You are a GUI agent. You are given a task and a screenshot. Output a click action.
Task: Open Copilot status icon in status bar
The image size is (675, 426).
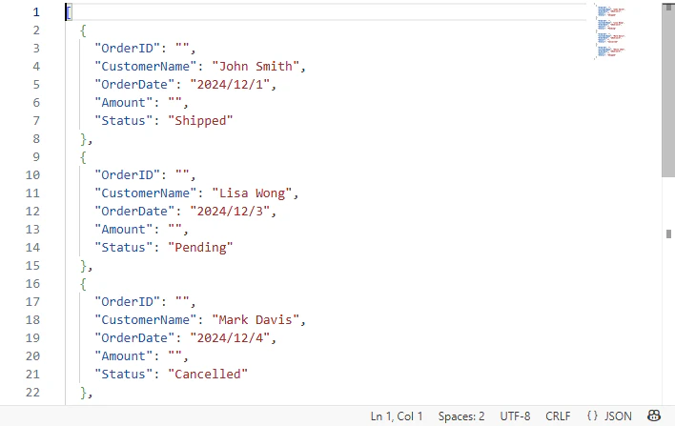click(654, 416)
